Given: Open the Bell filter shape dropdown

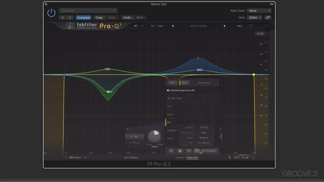Looking at the screenshot, I should tap(135, 136).
